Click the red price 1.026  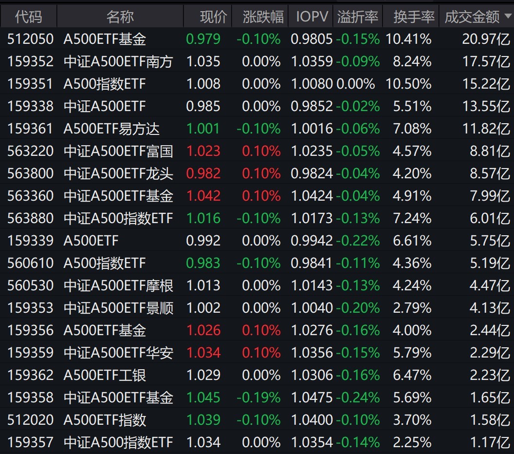click(203, 330)
